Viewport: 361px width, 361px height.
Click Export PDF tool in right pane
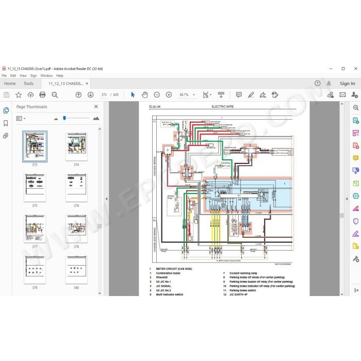[x=356, y=120]
